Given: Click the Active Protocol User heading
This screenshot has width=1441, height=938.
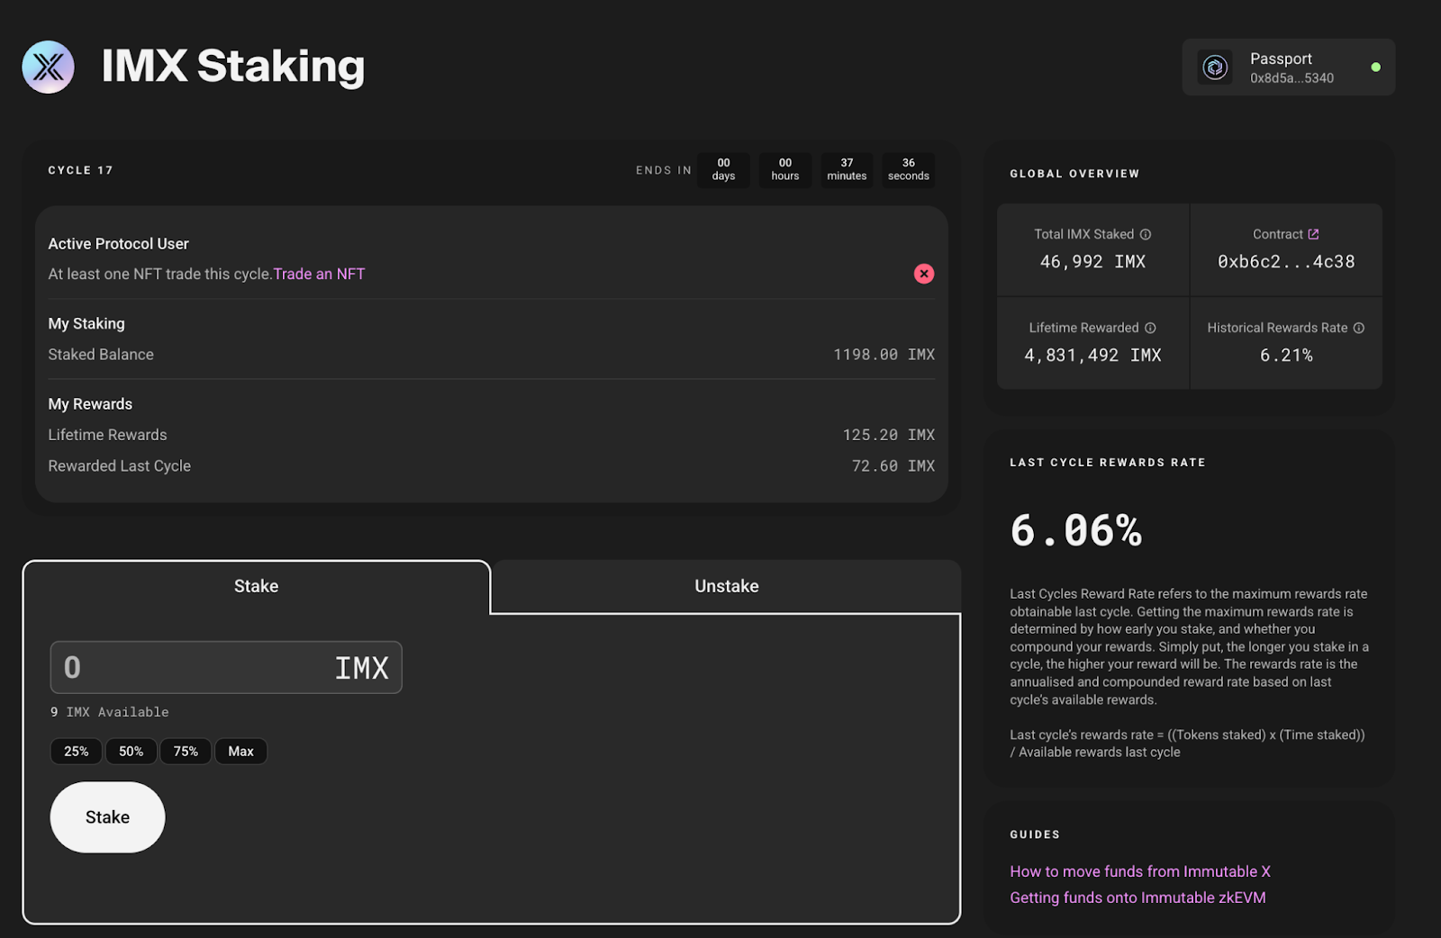Looking at the screenshot, I should [118, 244].
